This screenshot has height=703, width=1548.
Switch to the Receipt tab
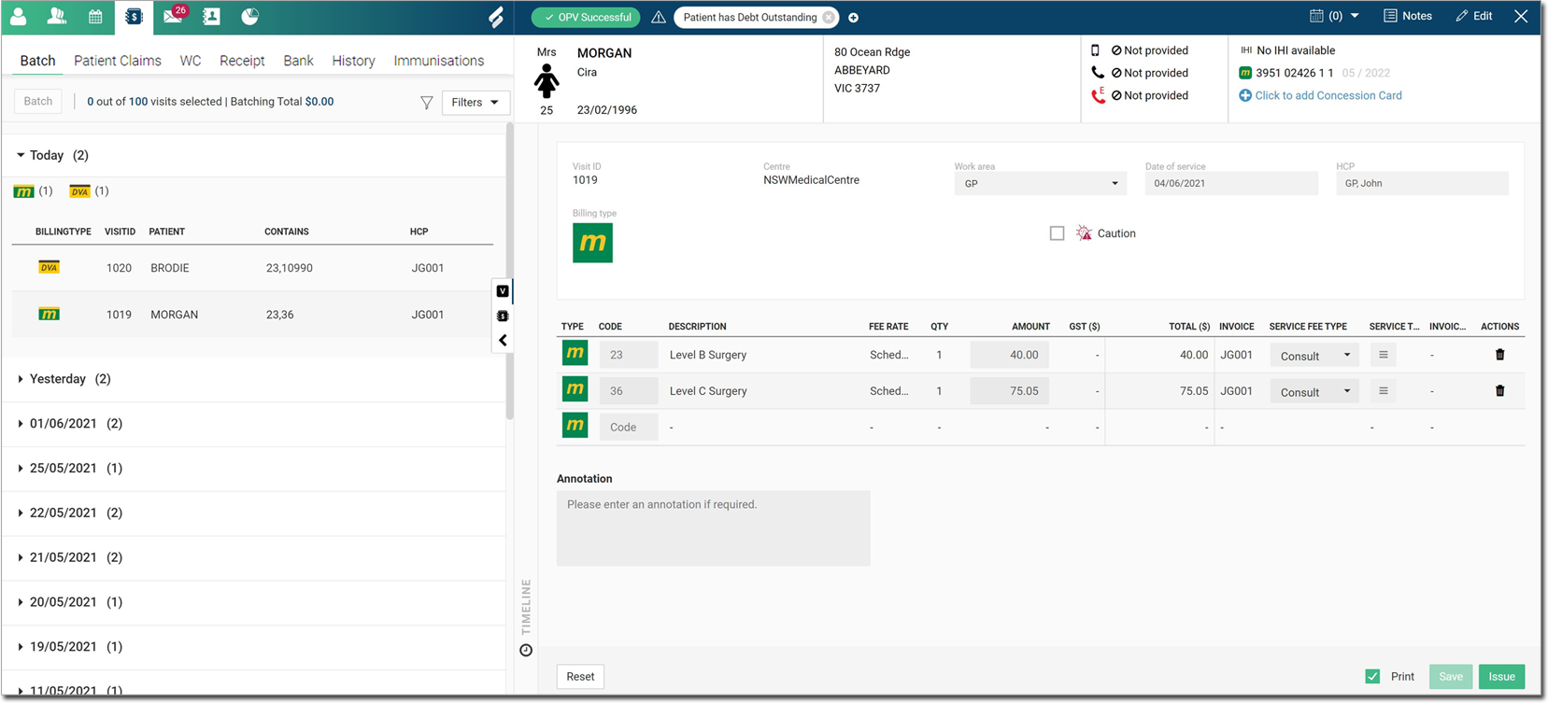click(x=242, y=61)
